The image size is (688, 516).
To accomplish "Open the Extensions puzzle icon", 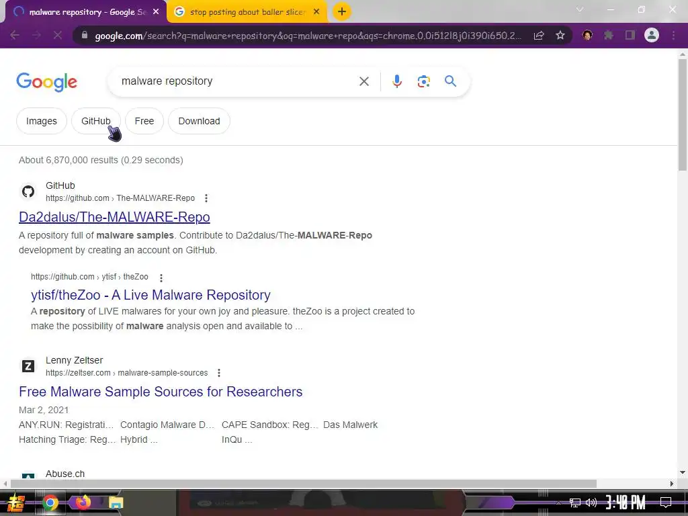I will click(x=609, y=35).
